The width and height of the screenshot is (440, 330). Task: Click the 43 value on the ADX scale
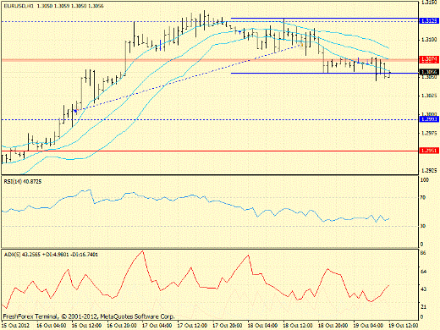(x=423, y=289)
